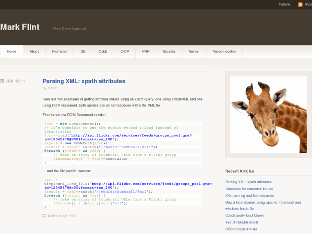Open the Server menu item

click(194, 52)
